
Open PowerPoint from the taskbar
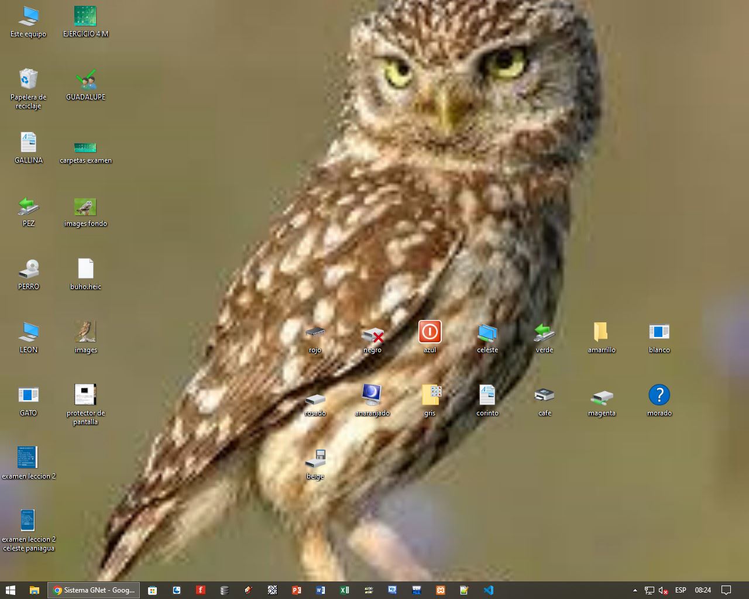pyautogui.click(x=296, y=590)
